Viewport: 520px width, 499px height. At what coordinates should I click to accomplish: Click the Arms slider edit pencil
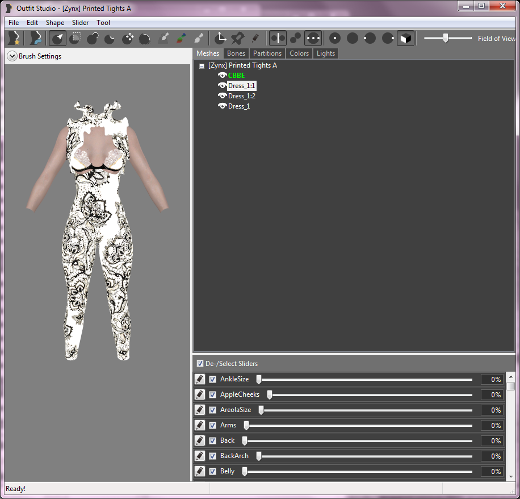[200, 425]
